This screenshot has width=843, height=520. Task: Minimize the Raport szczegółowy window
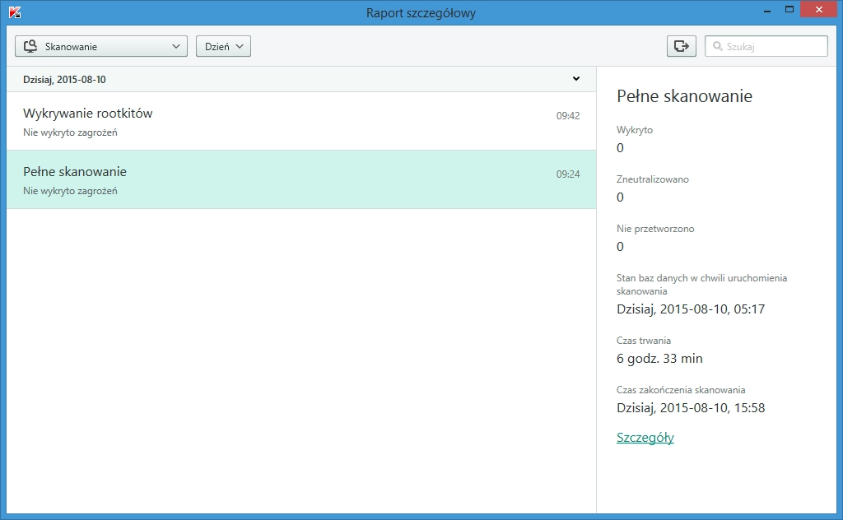pos(767,10)
